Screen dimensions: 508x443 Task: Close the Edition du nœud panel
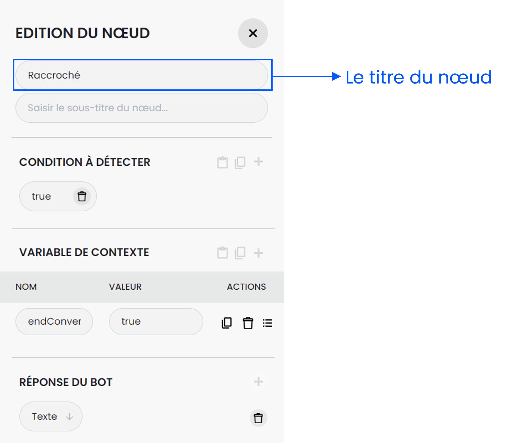(x=253, y=33)
